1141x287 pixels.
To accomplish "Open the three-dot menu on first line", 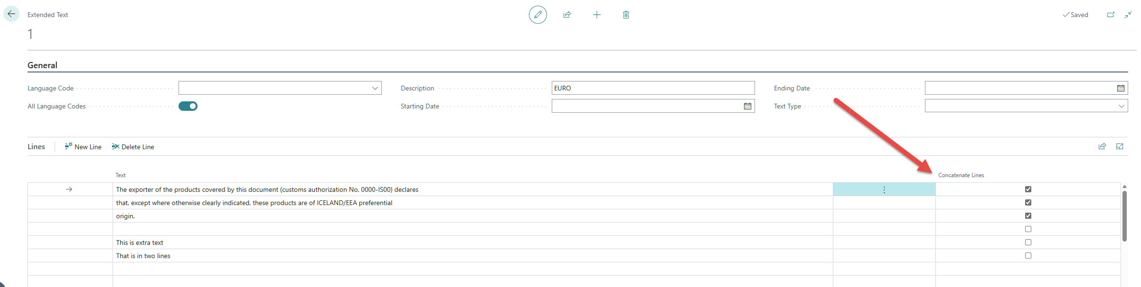I will point(884,189).
